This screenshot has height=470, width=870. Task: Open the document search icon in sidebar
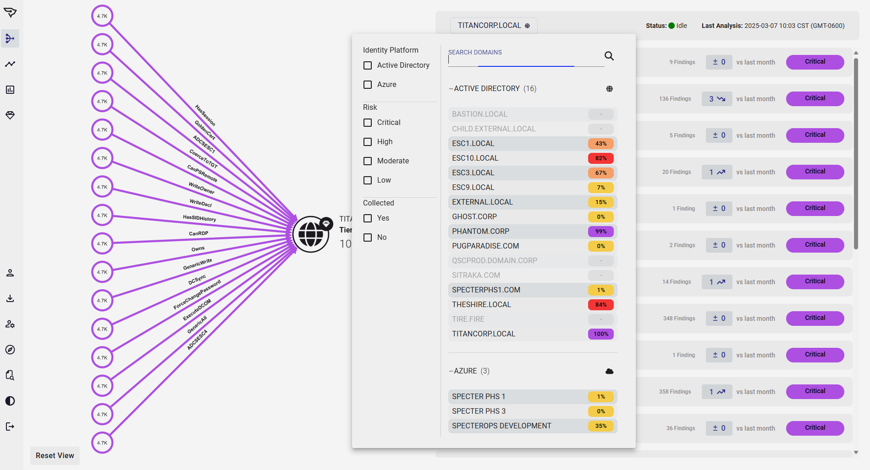pos(10,375)
